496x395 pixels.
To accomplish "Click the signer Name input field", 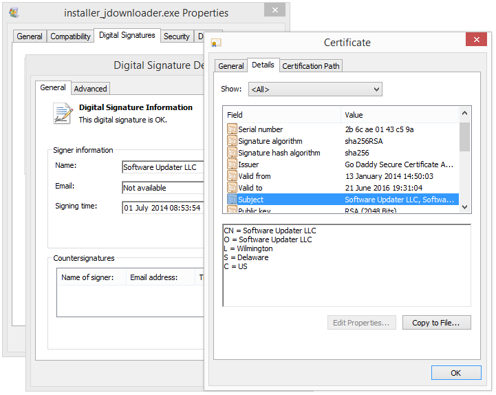I will [163, 167].
